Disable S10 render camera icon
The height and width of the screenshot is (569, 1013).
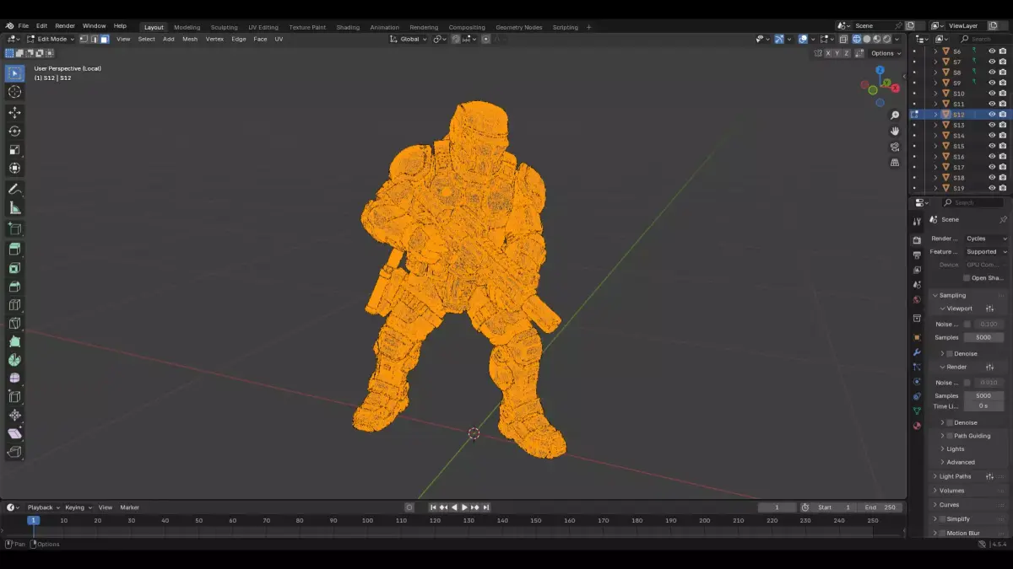[1003, 94]
